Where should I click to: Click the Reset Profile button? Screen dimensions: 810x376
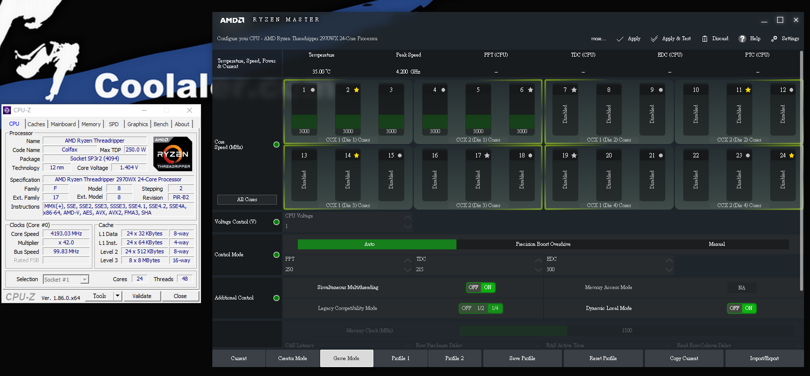click(x=603, y=358)
